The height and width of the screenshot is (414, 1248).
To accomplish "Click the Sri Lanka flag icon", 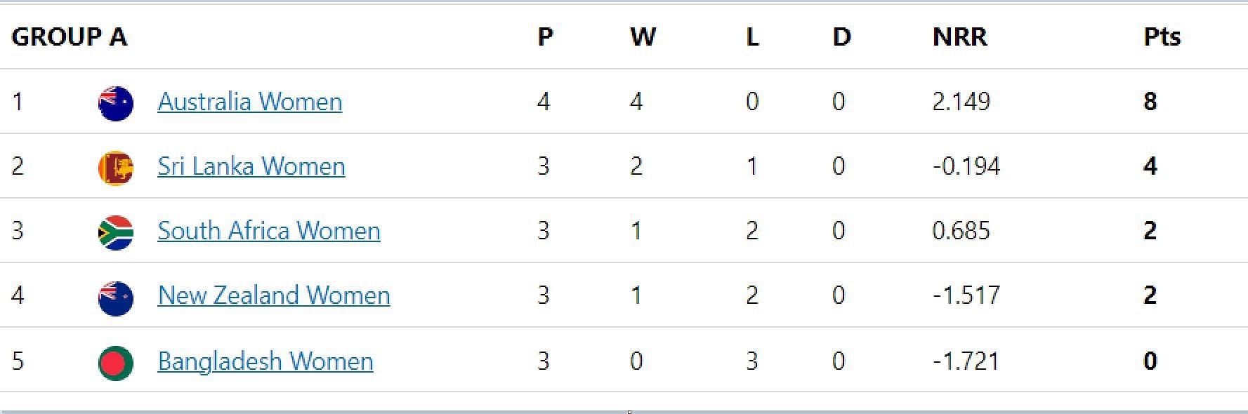I will 116,168.
